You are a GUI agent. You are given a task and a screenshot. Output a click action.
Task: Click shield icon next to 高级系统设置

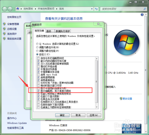4,39
